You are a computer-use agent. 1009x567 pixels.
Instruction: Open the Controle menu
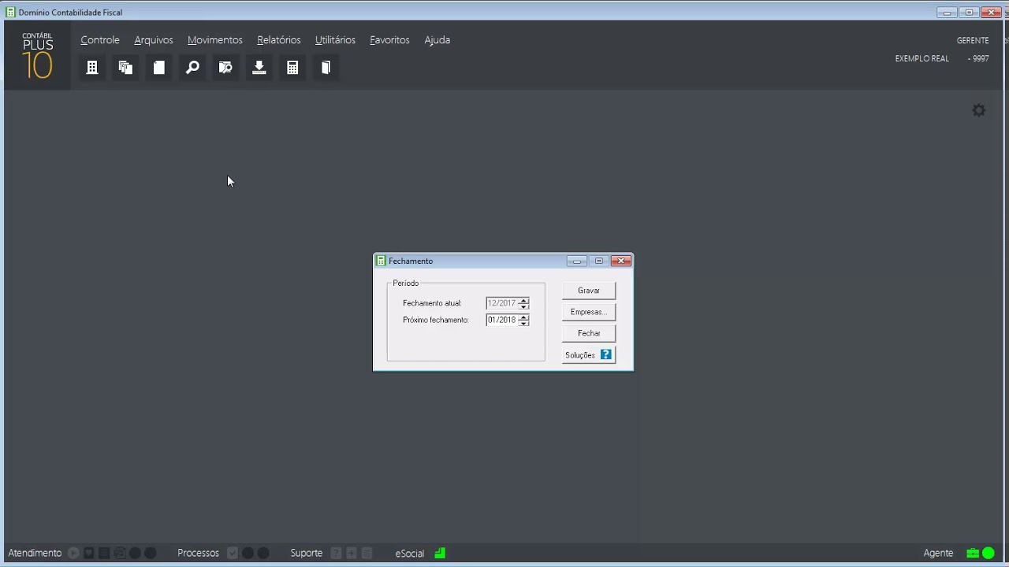tap(100, 39)
